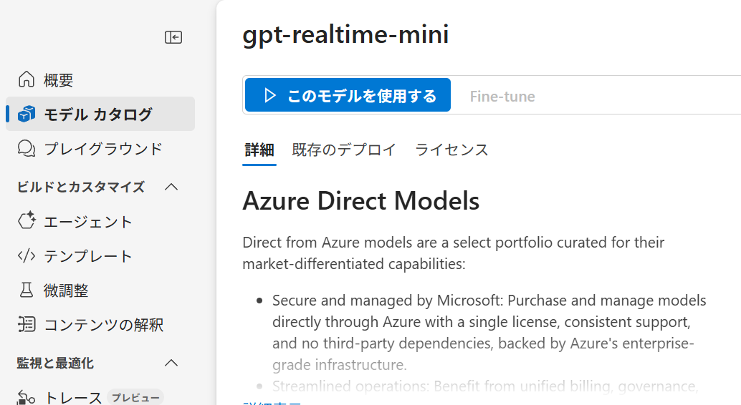Collapse the ビルドとカスタマイズ section chevron
Image resolution: width=741 pixels, height=405 pixels.
[171, 187]
